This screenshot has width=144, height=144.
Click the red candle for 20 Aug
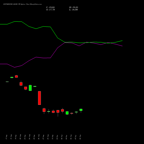[x=21, y=84]
